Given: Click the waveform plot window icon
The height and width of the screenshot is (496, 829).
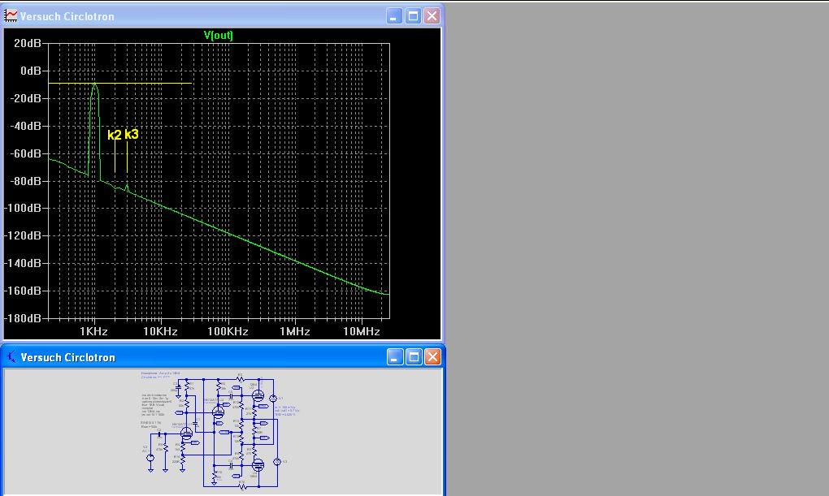Looking at the screenshot, I should pos(11,16).
